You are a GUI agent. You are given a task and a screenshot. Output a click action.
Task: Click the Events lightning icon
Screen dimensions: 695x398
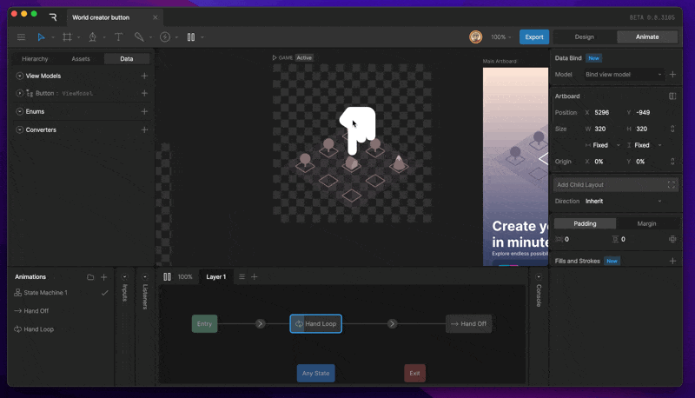click(165, 37)
